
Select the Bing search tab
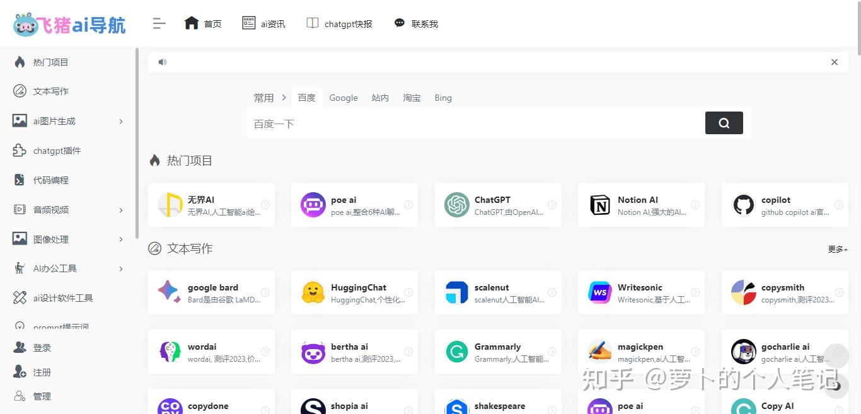click(x=443, y=98)
